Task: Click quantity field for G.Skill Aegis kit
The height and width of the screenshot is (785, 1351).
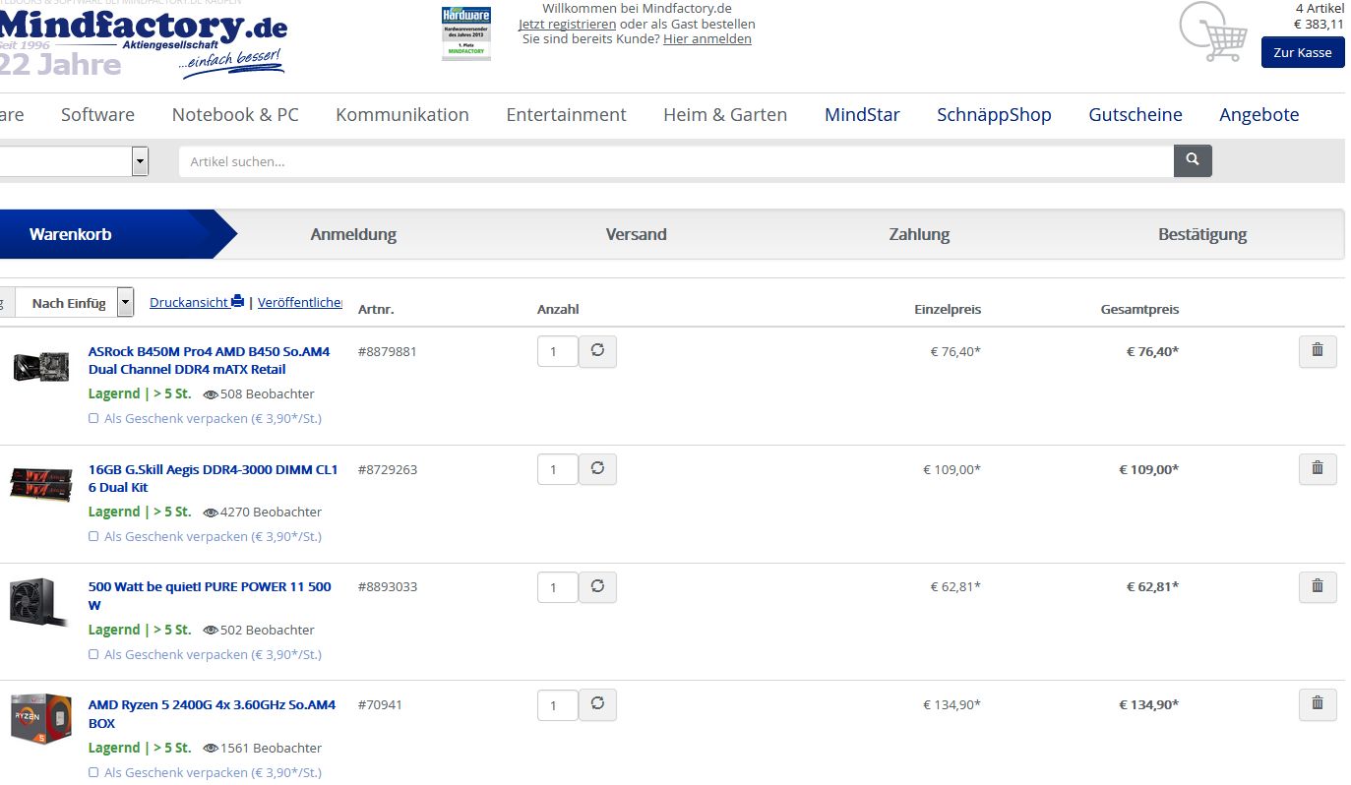Action: 557,469
